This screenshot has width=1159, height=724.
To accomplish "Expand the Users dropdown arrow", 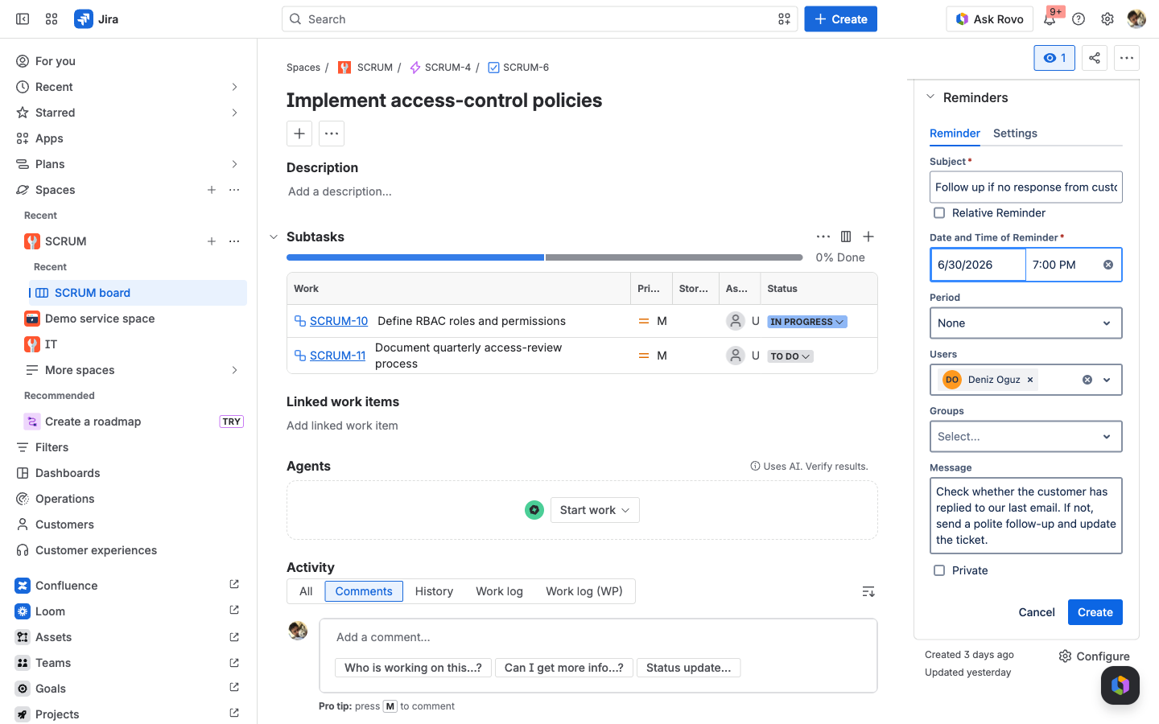I will (x=1107, y=380).
